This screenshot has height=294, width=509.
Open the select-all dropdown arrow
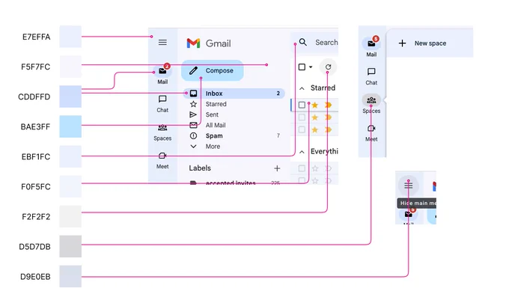(311, 67)
